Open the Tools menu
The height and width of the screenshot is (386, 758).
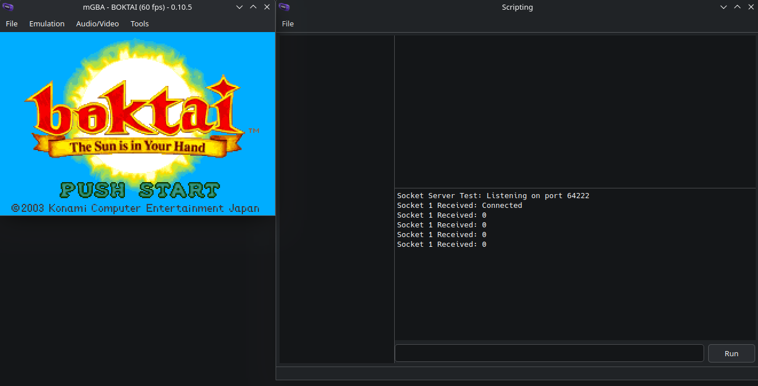(139, 23)
